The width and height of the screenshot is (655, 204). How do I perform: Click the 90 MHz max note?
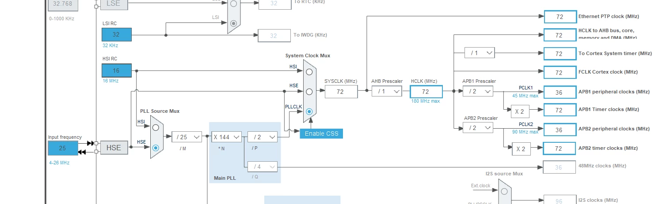(525, 132)
